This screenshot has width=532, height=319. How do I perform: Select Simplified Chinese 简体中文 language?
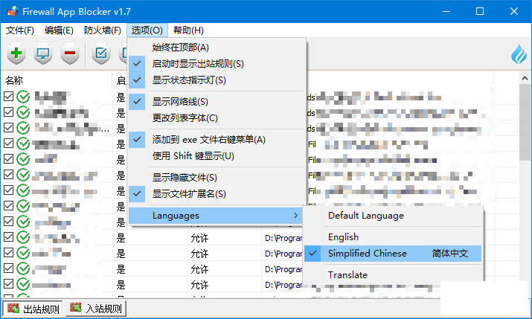[393, 254]
